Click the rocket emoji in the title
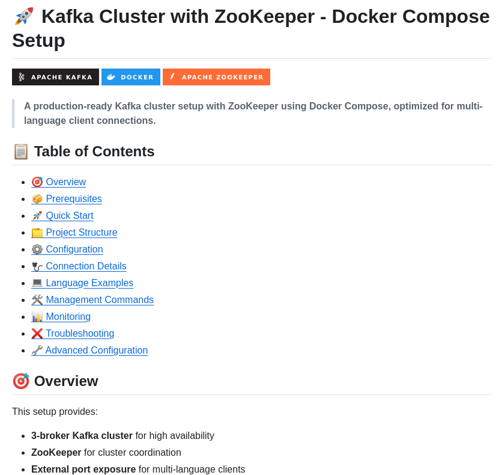496x475 pixels. point(24,16)
